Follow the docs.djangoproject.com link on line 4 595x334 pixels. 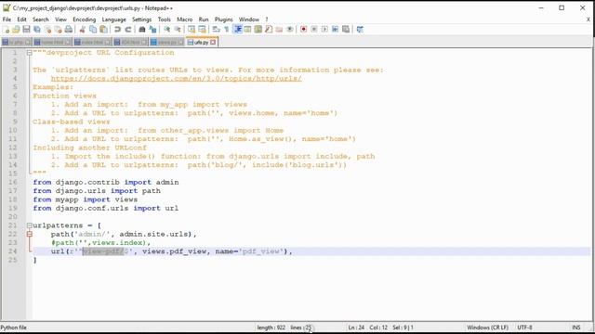(x=176, y=79)
